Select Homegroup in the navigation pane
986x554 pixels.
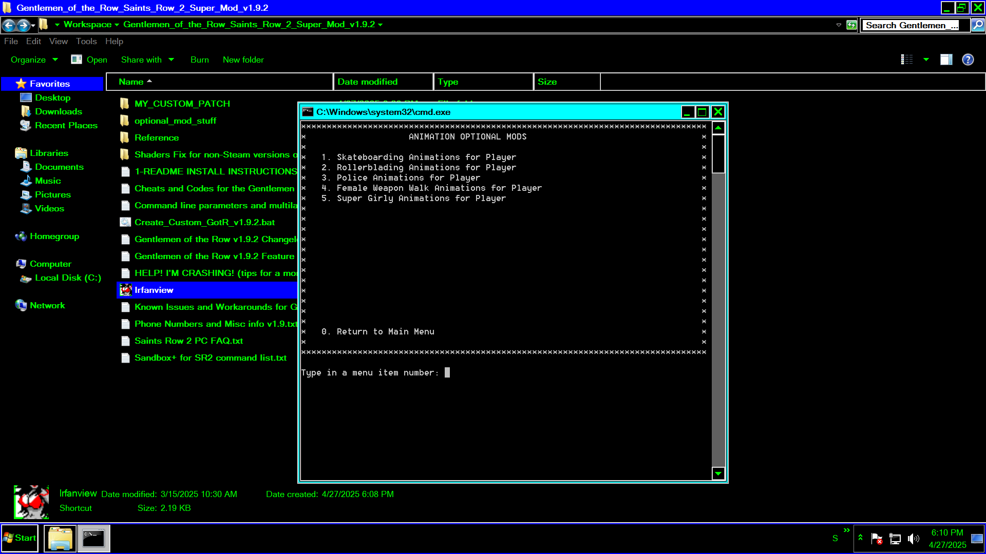(x=54, y=236)
